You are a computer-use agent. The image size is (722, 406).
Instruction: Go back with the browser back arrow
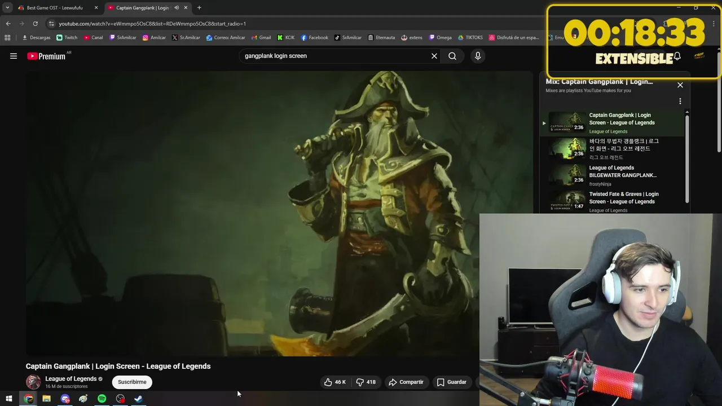[x=8, y=24]
